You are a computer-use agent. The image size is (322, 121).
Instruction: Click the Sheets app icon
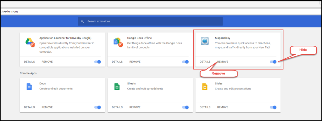117,86
